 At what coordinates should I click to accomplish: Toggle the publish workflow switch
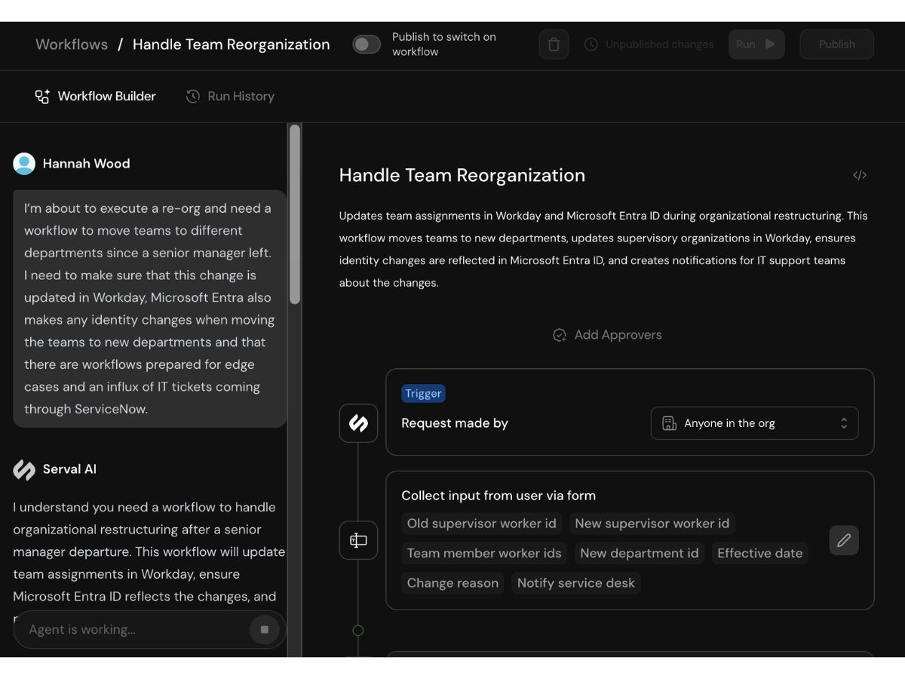pyautogui.click(x=367, y=45)
